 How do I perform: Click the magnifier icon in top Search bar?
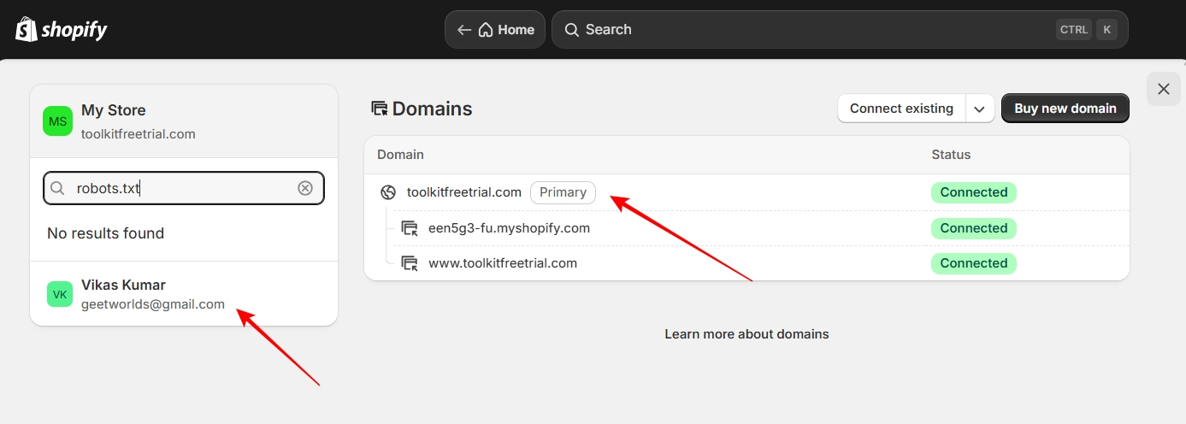(572, 30)
